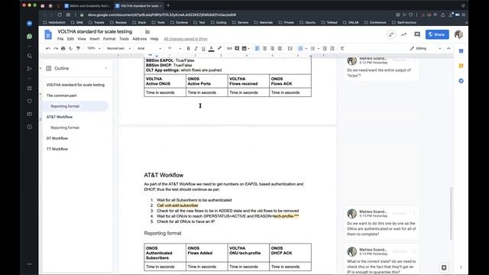Expand bulleted list style options arrow

[318, 48]
